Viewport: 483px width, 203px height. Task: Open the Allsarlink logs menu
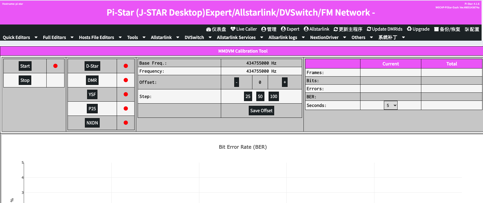[x=283, y=37]
